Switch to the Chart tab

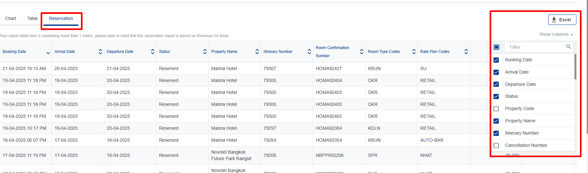coord(11,18)
